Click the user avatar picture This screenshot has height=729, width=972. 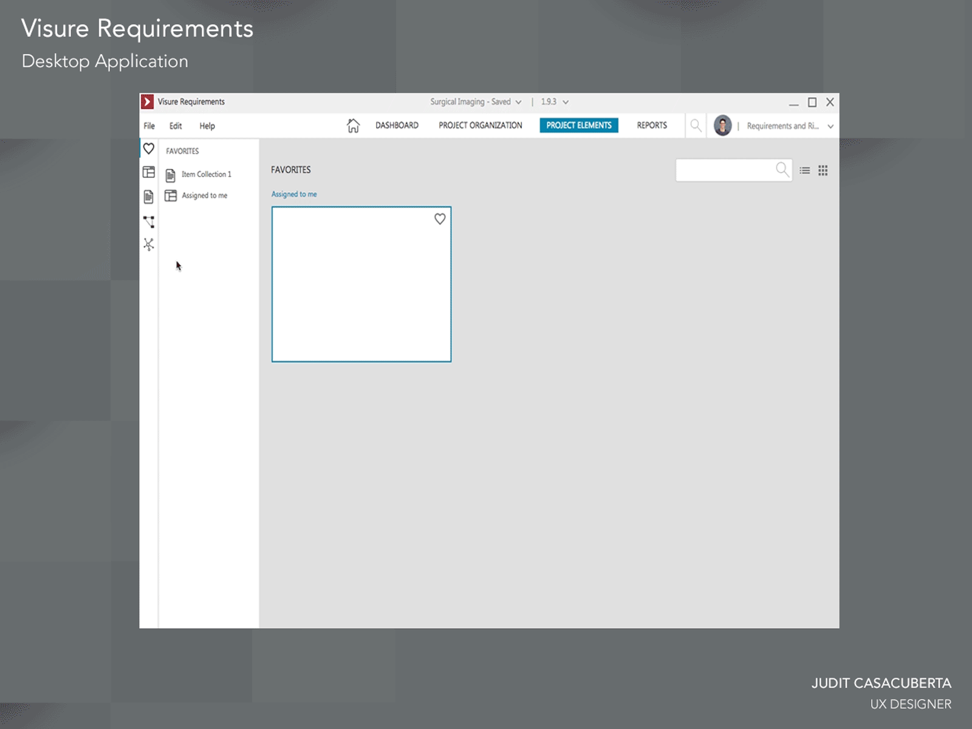tap(722, 126)
